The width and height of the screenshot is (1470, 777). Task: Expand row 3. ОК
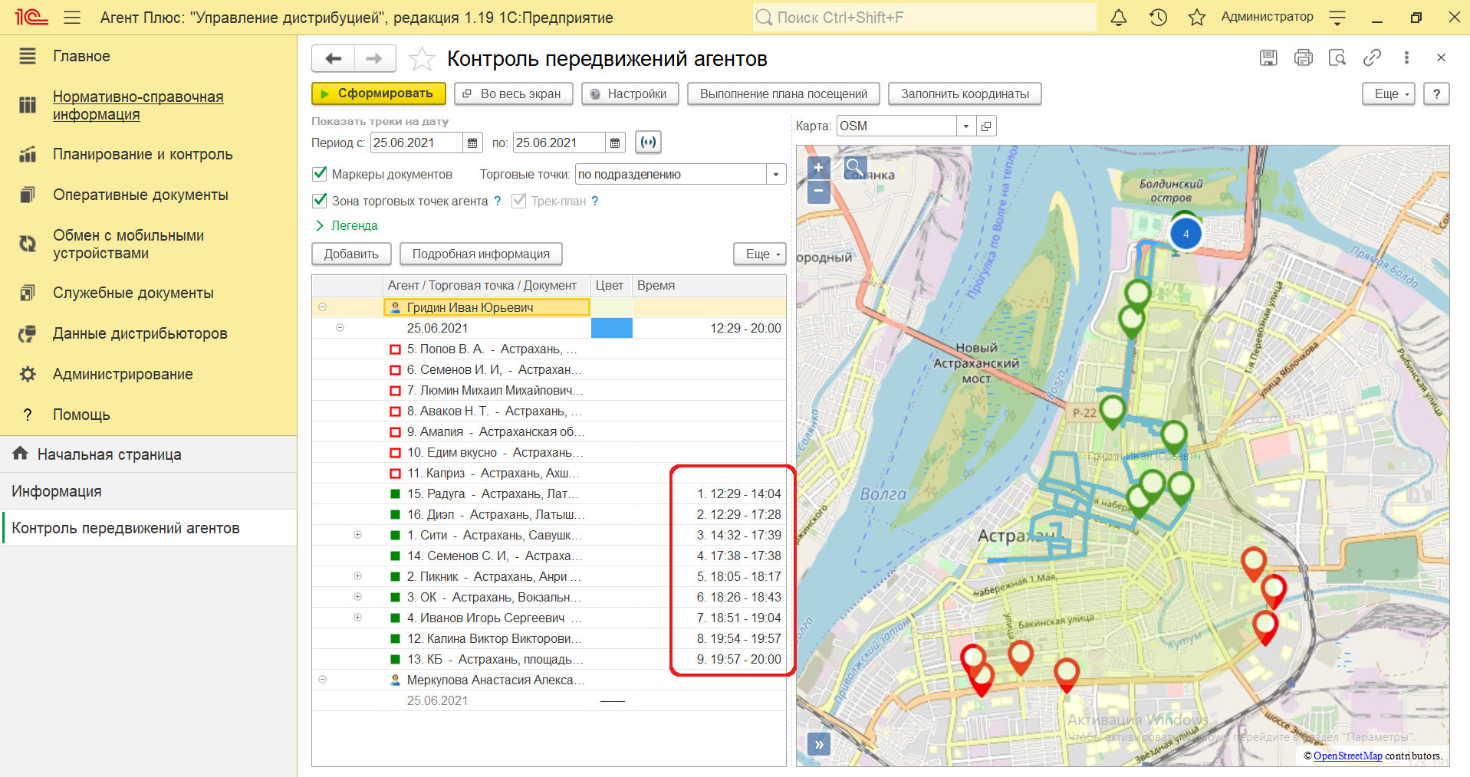pyautogui.click(x=357, y=596)
